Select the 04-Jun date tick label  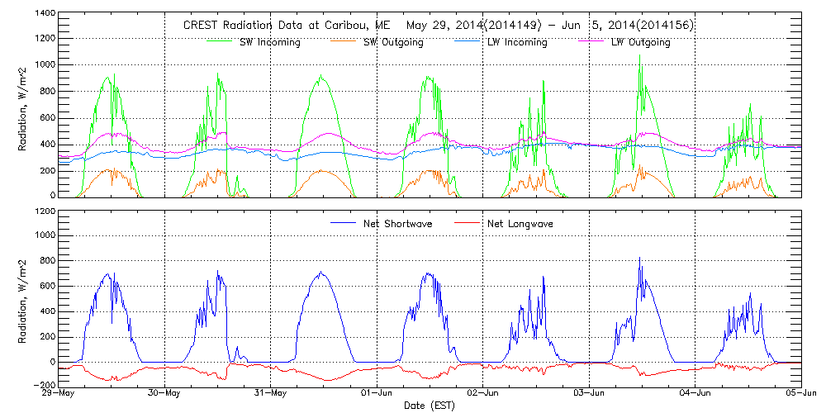695,393
